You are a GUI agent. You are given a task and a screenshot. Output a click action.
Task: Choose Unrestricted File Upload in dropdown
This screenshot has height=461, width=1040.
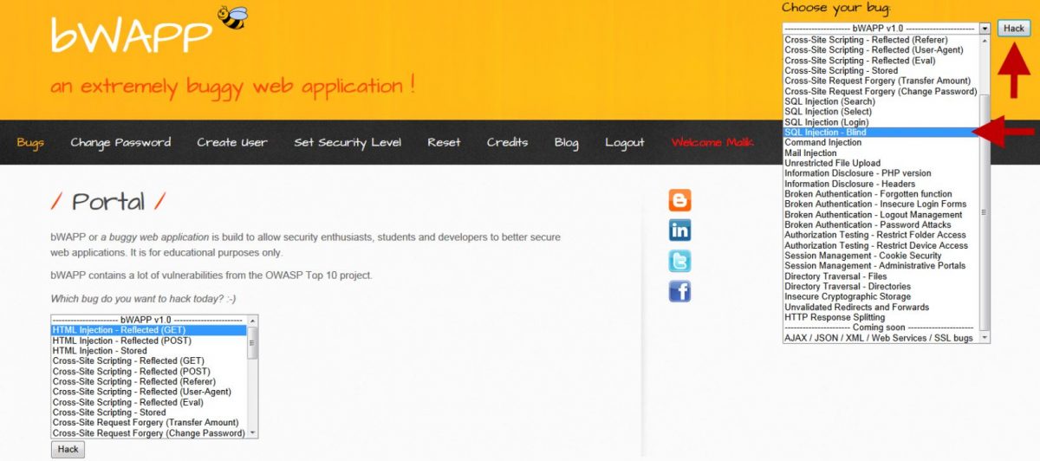point(880,163)
